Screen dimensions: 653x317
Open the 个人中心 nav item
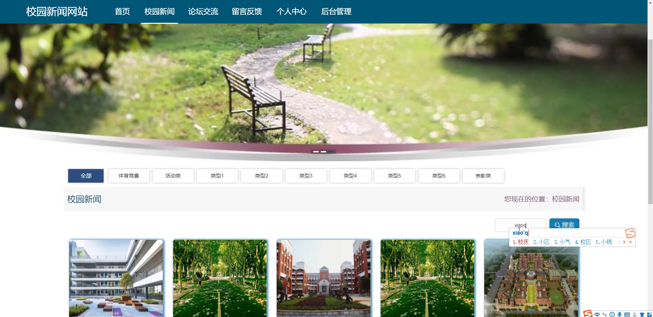(291, 12)
